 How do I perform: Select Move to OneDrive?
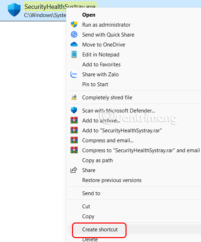[x=104, y=45]
